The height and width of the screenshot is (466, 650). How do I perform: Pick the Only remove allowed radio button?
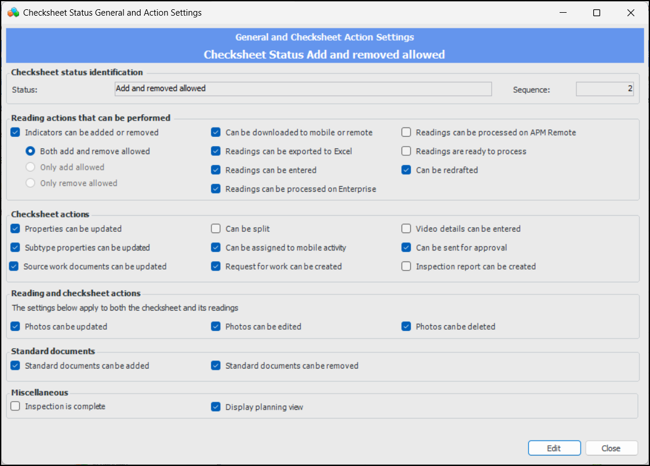click(31, 183)
